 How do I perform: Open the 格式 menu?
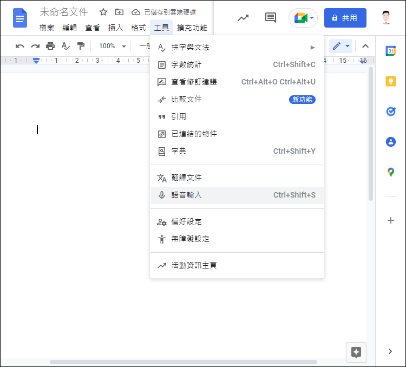point(139,28)
